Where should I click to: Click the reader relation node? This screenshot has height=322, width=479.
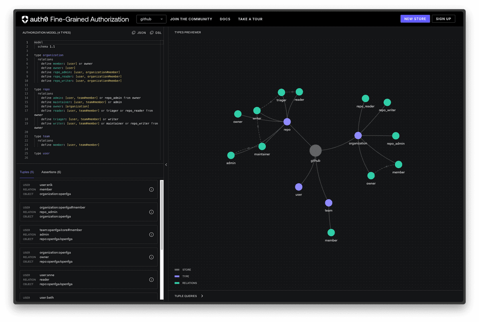coord(299,92)
